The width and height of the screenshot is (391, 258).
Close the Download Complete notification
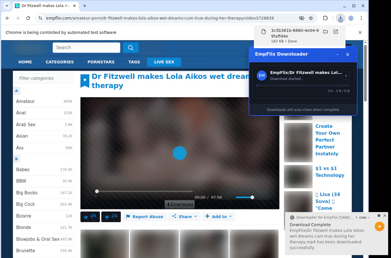coord(385,216)
